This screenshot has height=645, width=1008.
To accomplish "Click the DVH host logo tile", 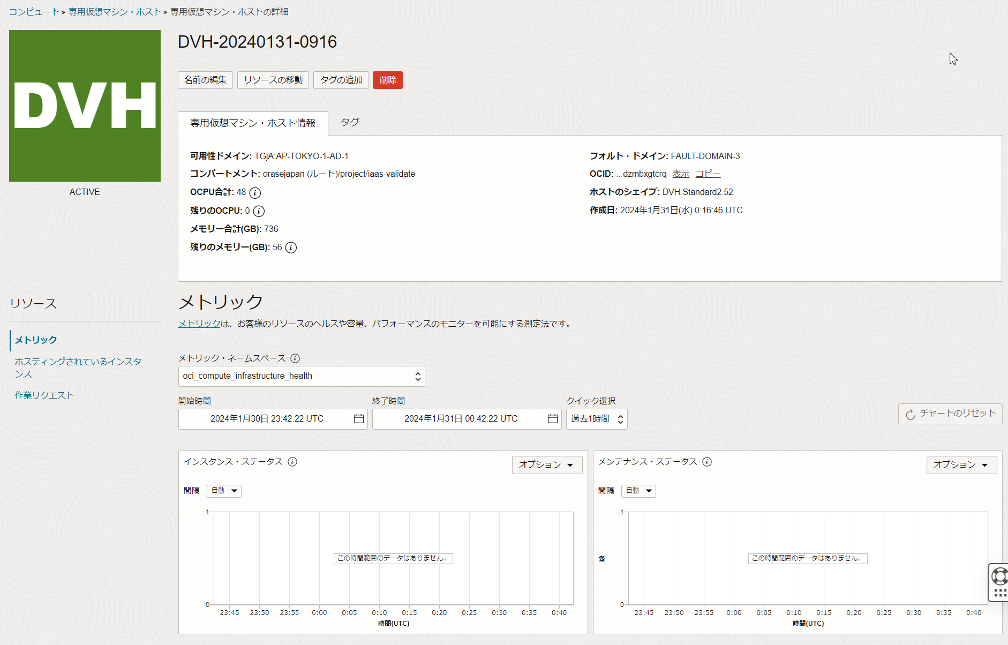I will 85,106.
